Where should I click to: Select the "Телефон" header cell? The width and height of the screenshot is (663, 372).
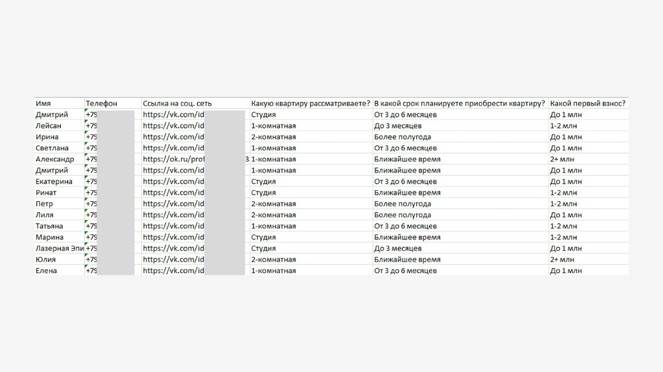click(101, 104)
